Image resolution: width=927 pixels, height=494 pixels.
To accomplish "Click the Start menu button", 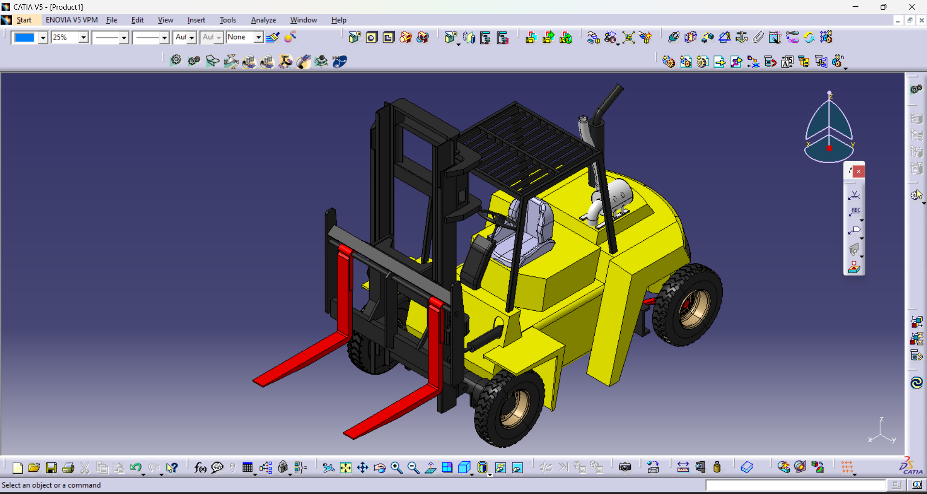I will 24,20.
